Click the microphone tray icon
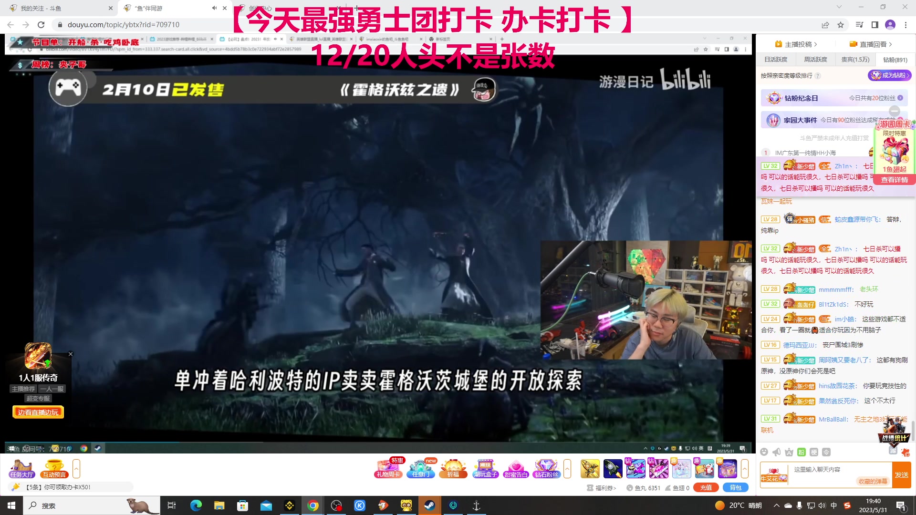 pos(799,505)
